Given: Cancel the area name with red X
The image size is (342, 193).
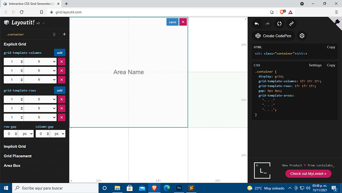Looking at the screenshot, I should coord(183,22).
